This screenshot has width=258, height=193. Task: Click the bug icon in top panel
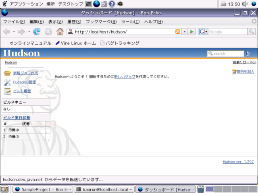[120, 4]
